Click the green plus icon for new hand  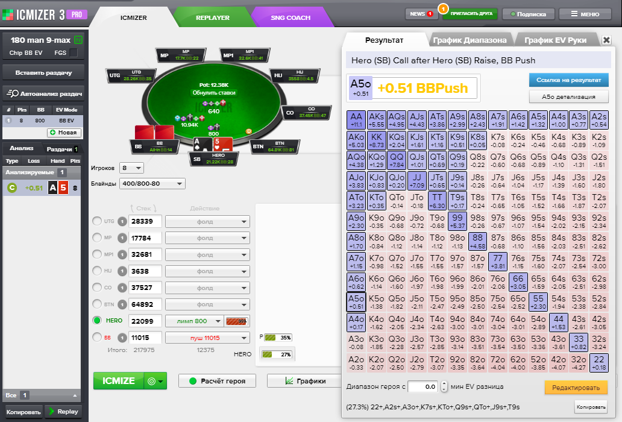click(53, 133)
